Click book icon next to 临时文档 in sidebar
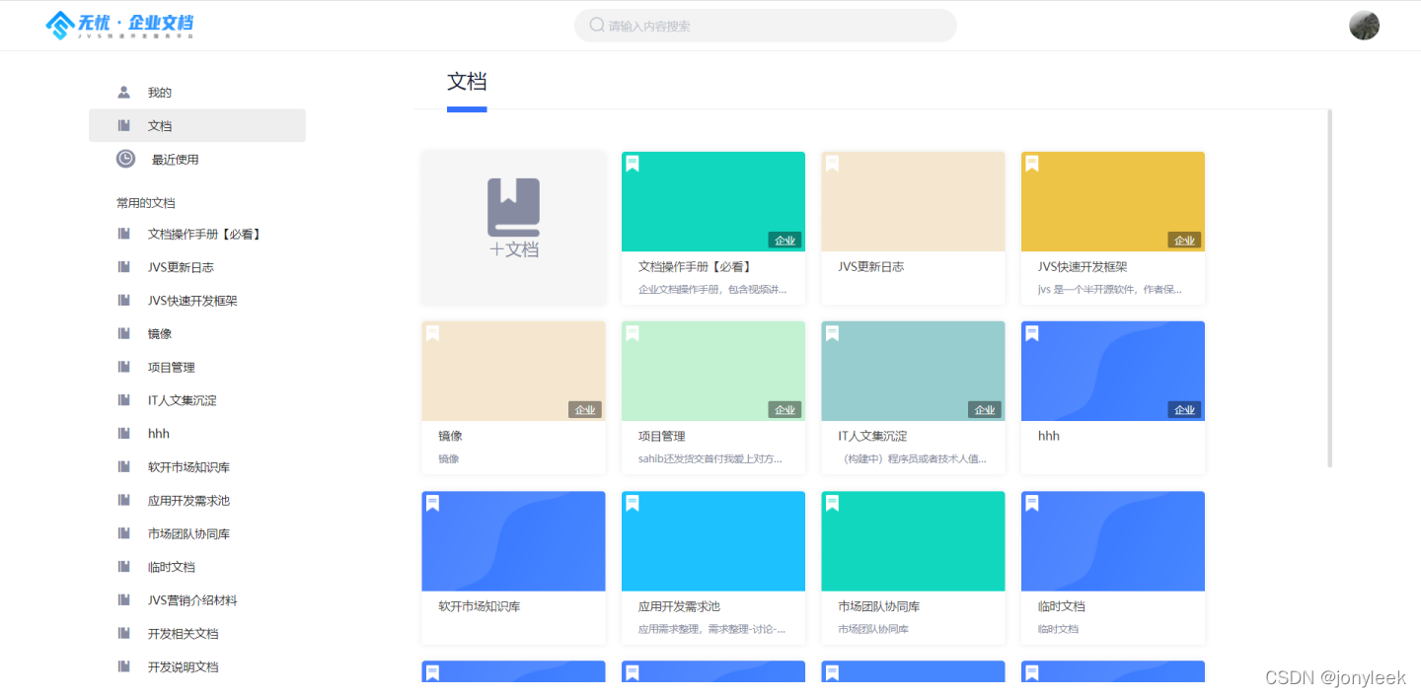This screenshot has width=1421, height=697. 123,567
